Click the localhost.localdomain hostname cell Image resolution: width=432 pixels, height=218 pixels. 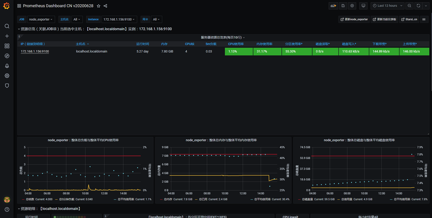point(92,52)
